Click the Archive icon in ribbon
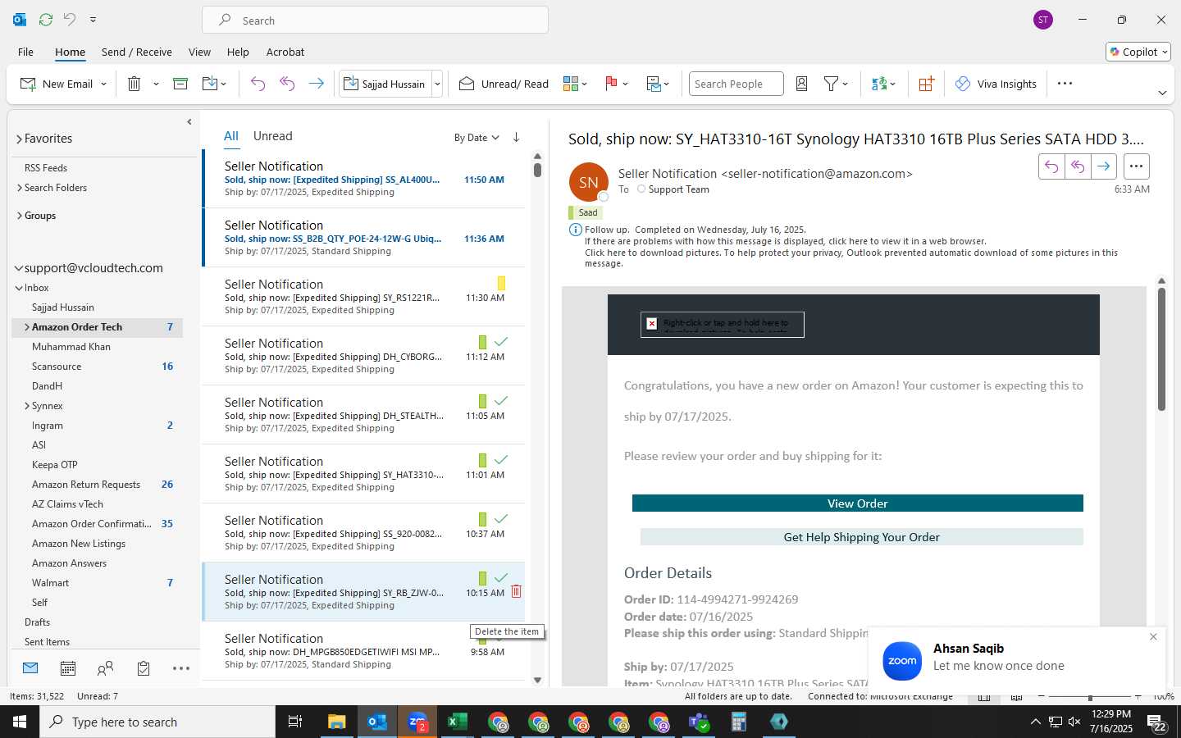 tap(180, 84)
